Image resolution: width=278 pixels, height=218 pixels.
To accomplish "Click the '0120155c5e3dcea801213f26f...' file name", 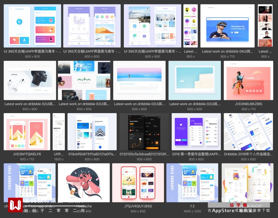I will pos(144,154).
